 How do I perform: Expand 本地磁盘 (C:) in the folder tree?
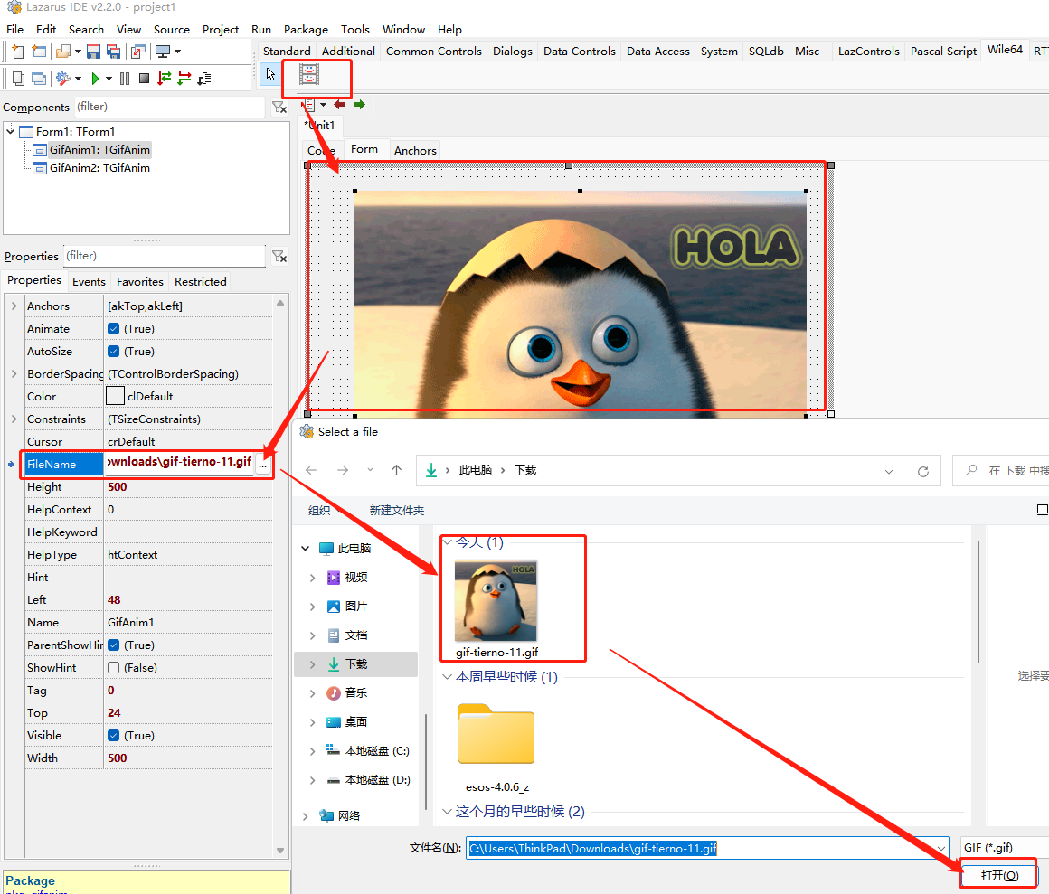tap(312, 751)
